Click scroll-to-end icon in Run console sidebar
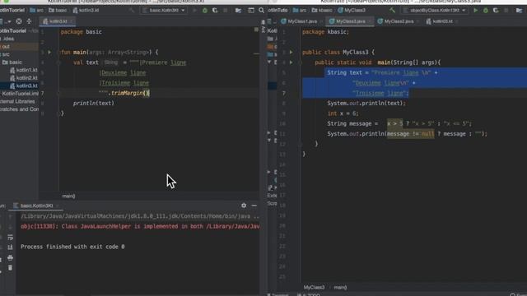The width and height of the screenshot is (527, 296). tap(10, 247)
